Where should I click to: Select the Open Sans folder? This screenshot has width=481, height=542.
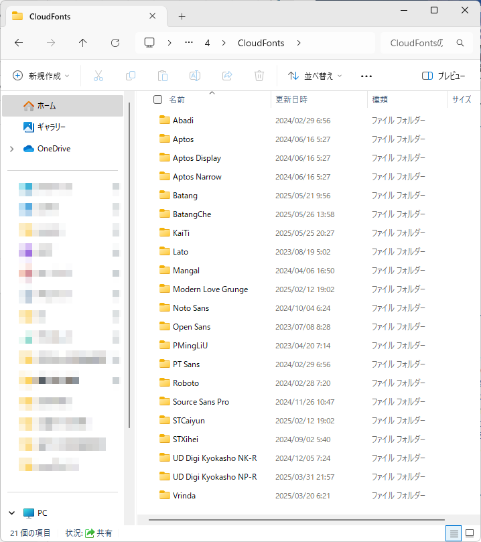[192, 327]
